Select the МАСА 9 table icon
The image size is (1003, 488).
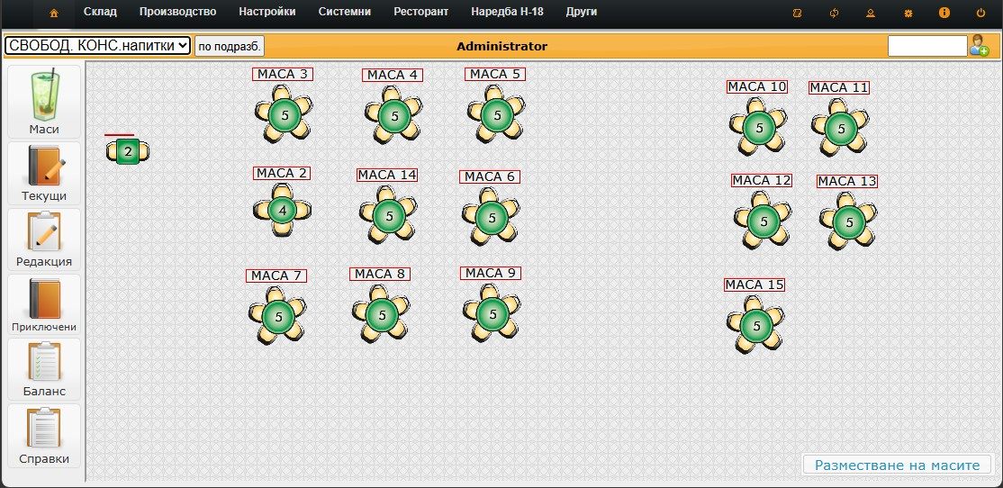(492, 314)
